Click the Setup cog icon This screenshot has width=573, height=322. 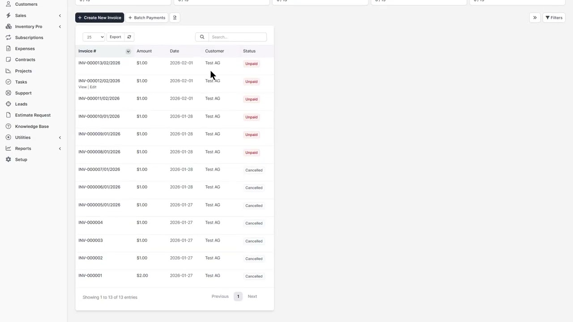(x=8, y=159)
